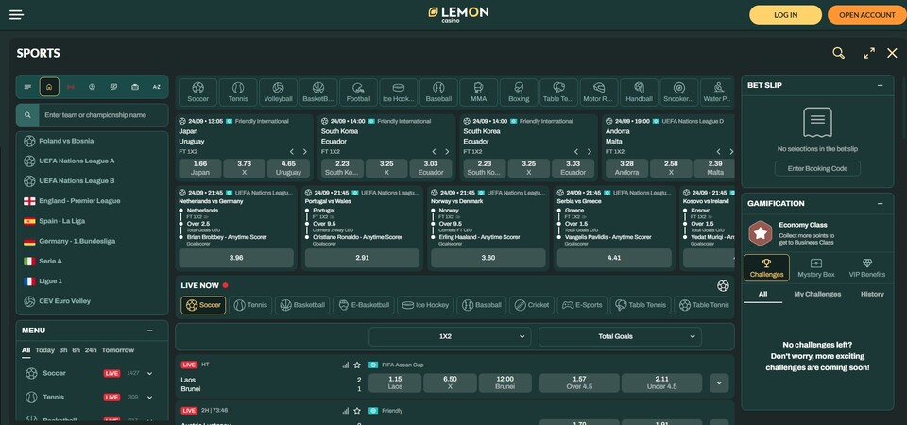Image resolution: width=907 pixels, height=425 pixels.
Task: Click the team or championship search field
Action: pos(104,115)
